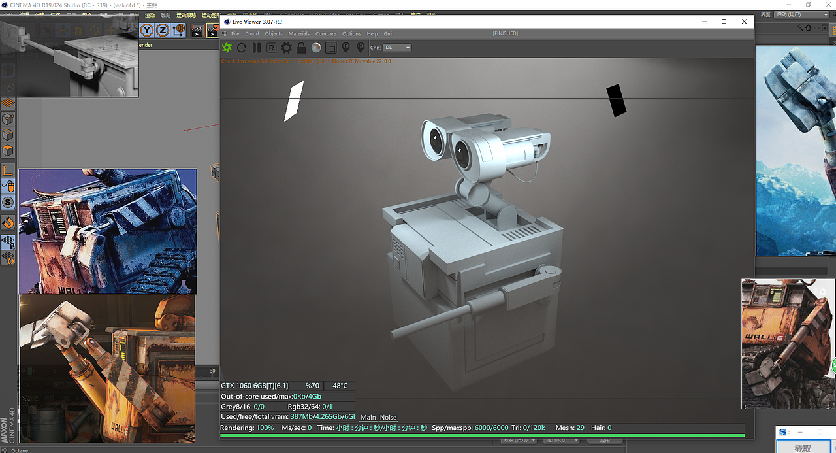Image resolution: width=836 pixels, height=453 pixels.
Task: Click the Check/MeshGen timing status line
Action: [x=306, y=61]
